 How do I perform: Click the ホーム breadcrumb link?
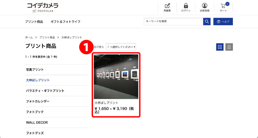[x=29, y=37]
